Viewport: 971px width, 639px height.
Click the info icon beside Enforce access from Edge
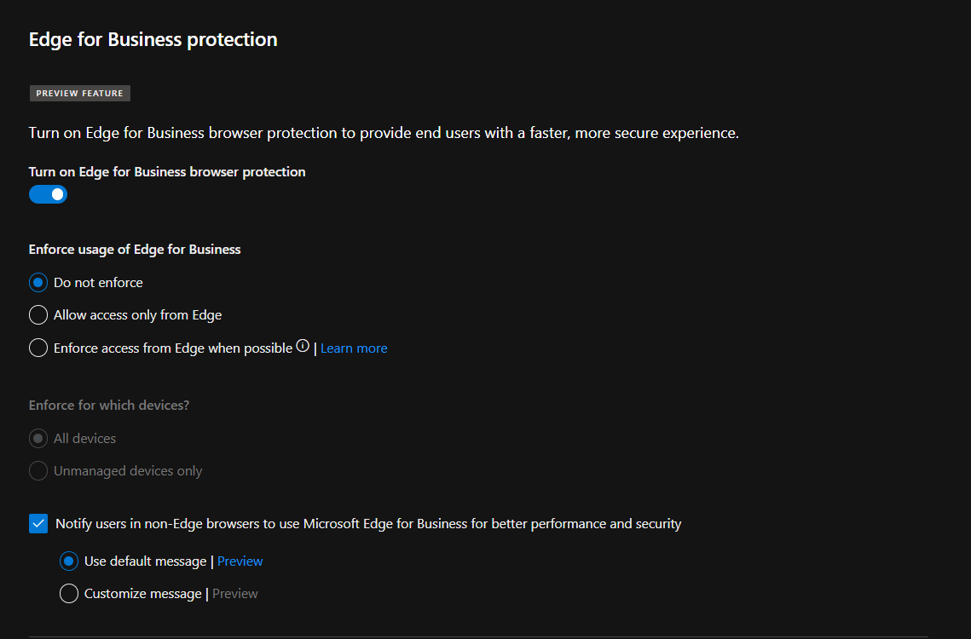(x=303, y=346)
